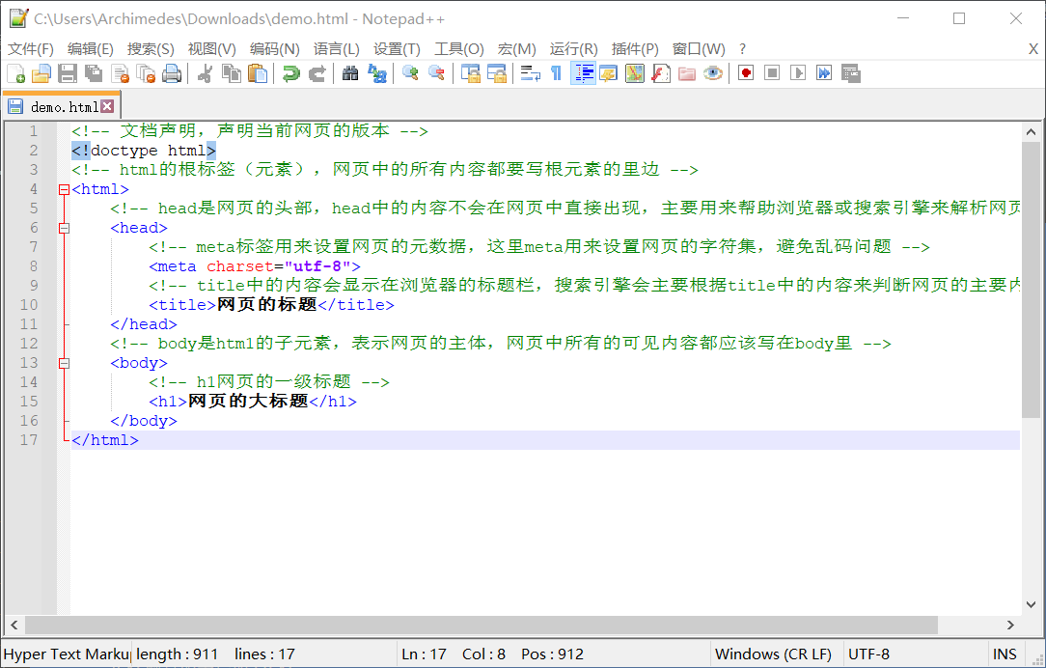Click the horizontal scrollbar right arrow
Screen dimensions: 1046x668
[x=1010, y=626]
